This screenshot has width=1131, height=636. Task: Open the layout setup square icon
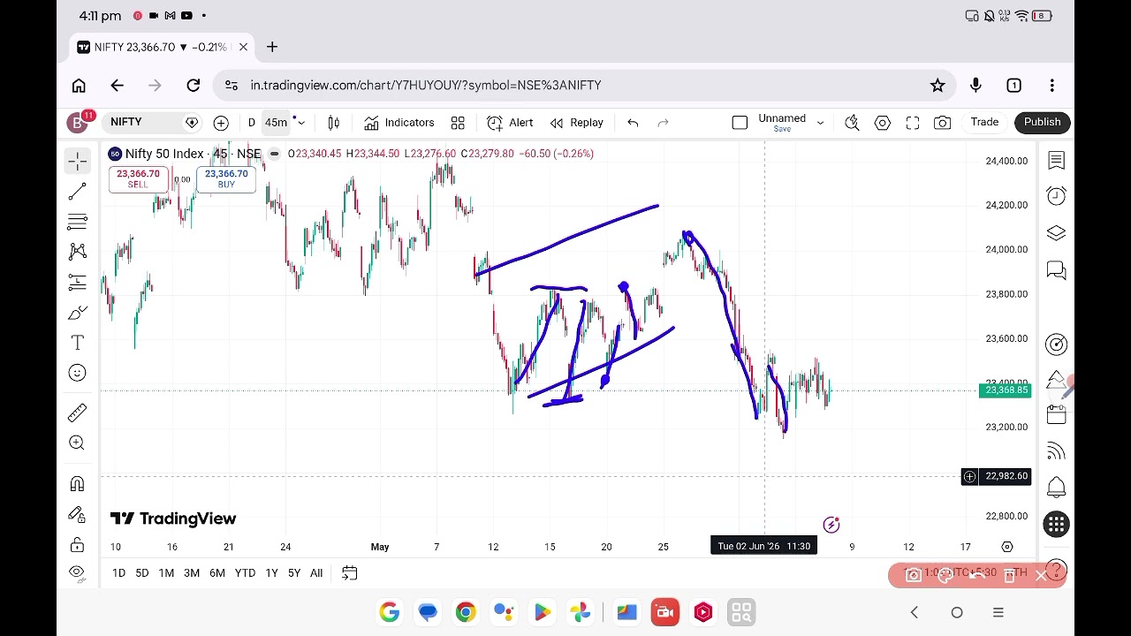point(740,123)
